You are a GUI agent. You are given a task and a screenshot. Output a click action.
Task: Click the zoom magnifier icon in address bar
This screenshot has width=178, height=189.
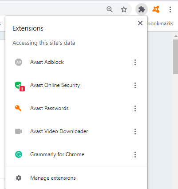point(110,9)
